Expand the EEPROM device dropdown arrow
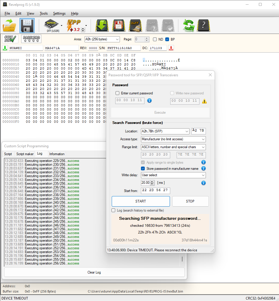The height and width of the screenshot is (301, 279). point(61,25)
